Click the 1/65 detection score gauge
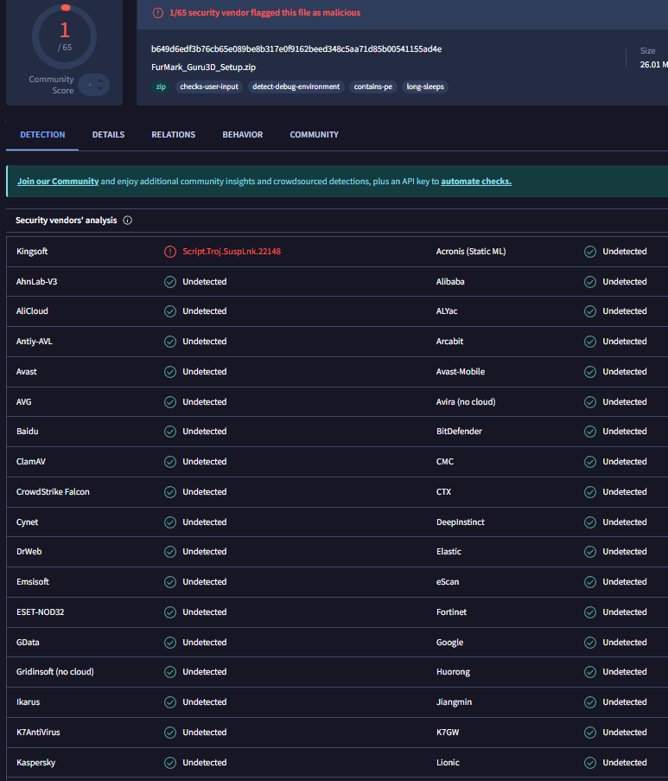668x781 pixels. pyautogui.click(x=65, y=37)
